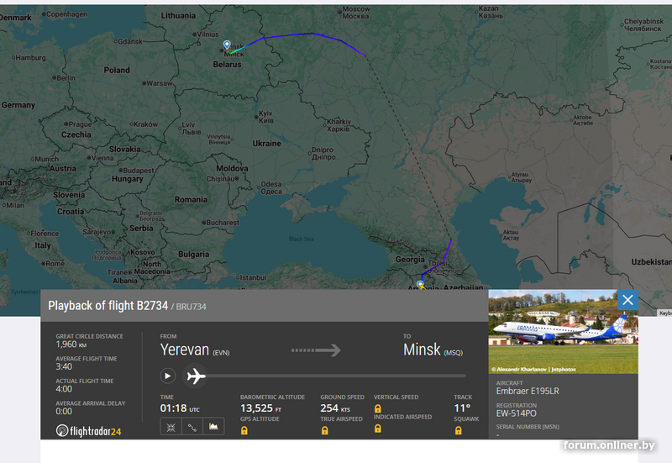The height and width of the screenshot is (463, 672).
Task: Click the Bucharest city label on map
Action: click(223, 223)
